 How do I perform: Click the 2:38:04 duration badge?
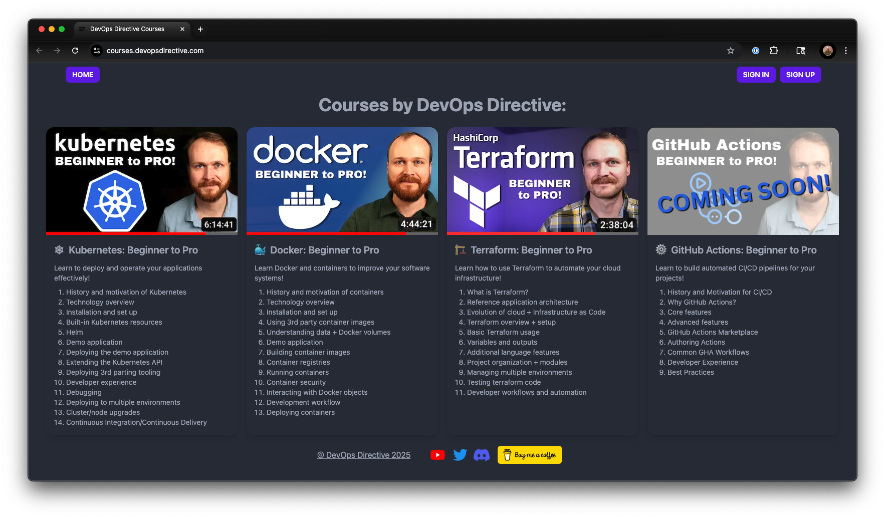pyautogui.click(x=617, y=225)
